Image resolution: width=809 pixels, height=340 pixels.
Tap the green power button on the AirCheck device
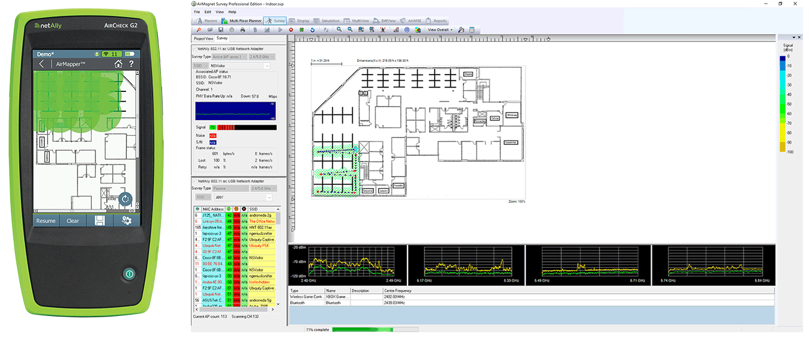(x=128, y=274)
